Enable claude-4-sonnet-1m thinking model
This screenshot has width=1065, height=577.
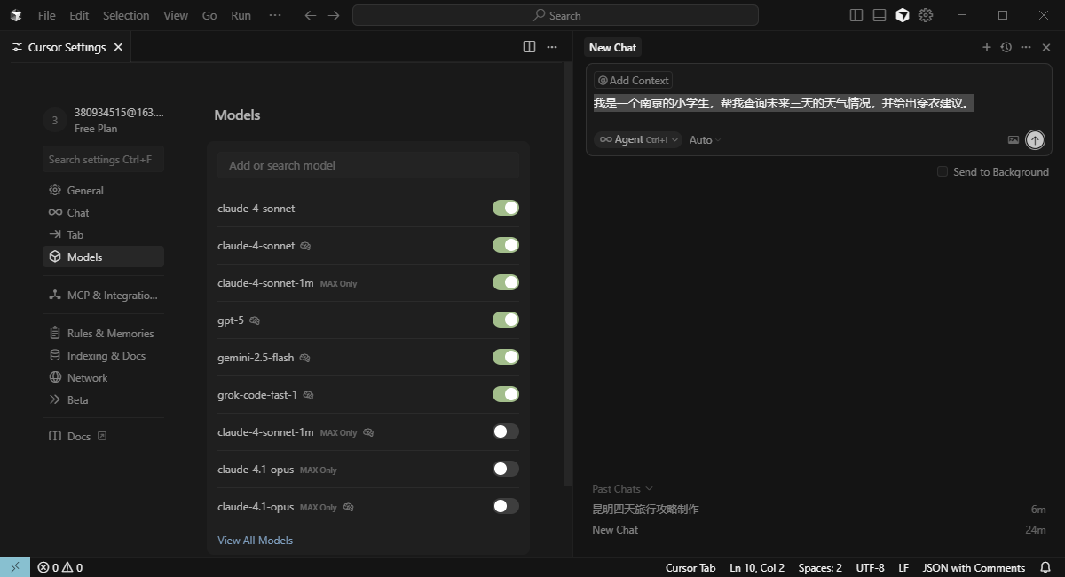click(506, 431)
